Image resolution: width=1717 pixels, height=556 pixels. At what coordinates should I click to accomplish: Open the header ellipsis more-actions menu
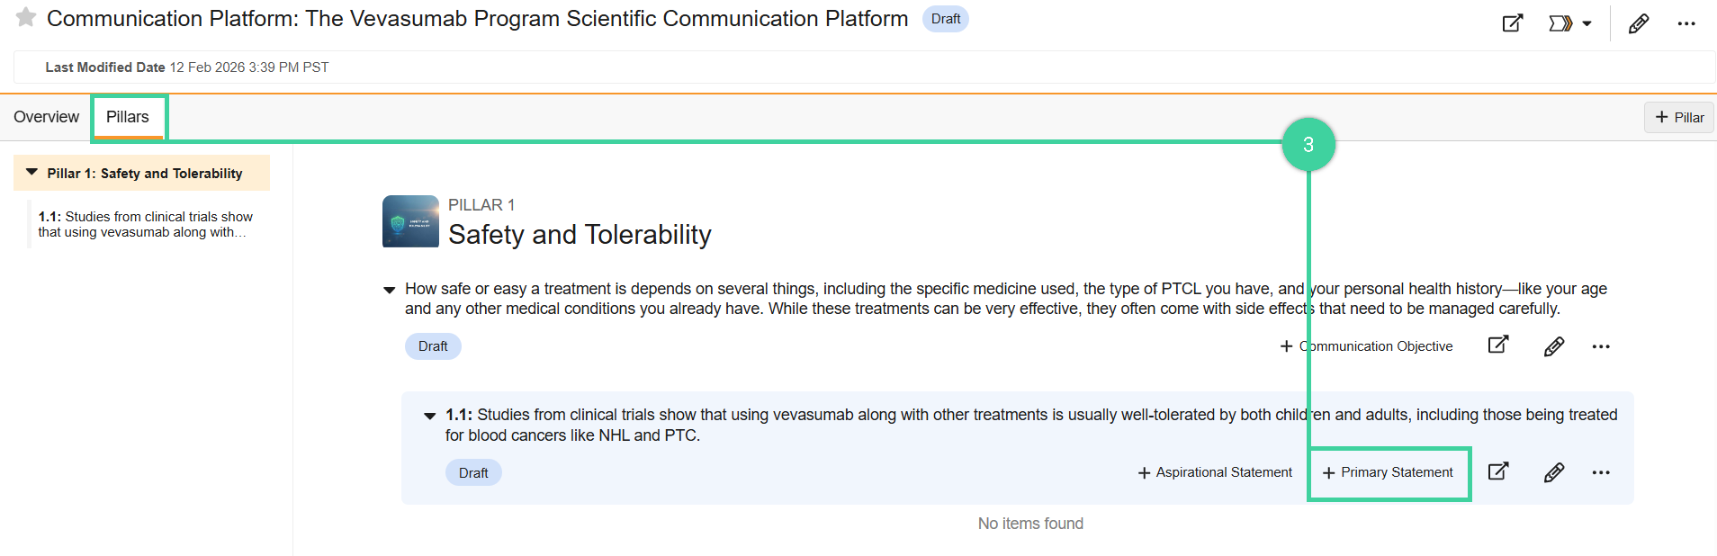pos(1688,23)
